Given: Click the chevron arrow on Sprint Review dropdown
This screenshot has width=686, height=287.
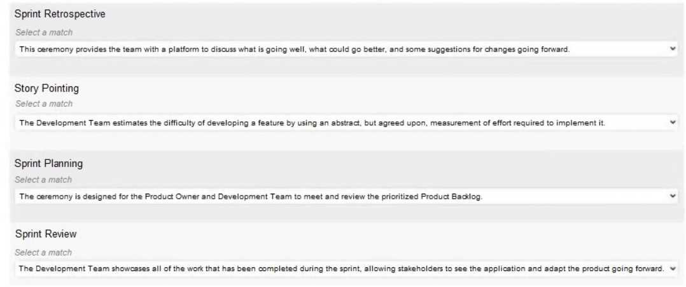Looking at the screenshot, I should (673, 269).
